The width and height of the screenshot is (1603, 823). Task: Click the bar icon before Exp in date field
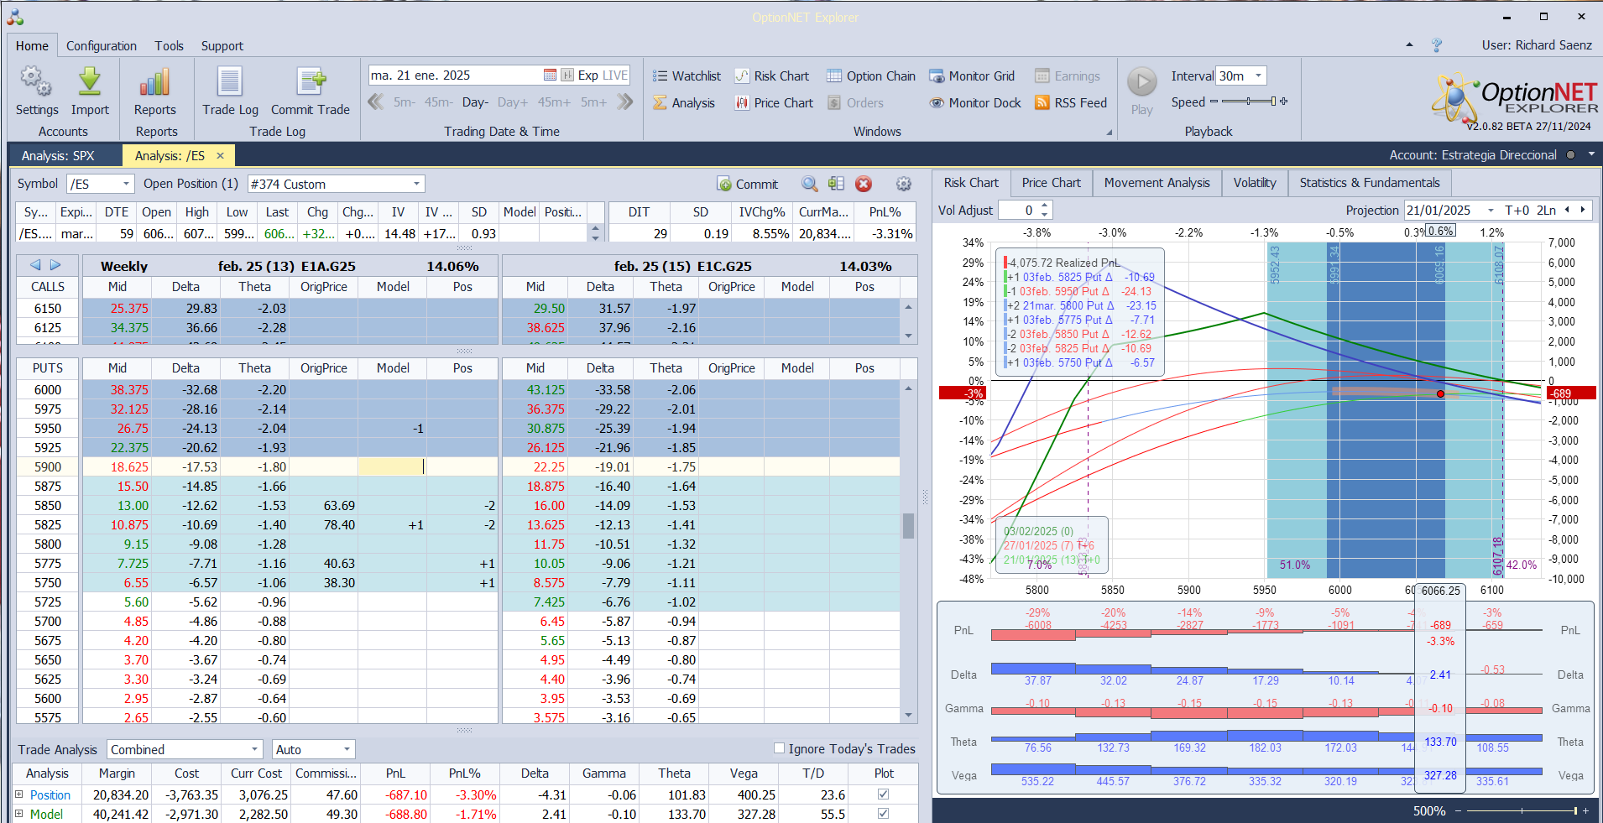(x=567, y=76)
